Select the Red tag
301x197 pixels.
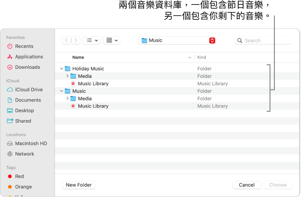coord(19,176)
